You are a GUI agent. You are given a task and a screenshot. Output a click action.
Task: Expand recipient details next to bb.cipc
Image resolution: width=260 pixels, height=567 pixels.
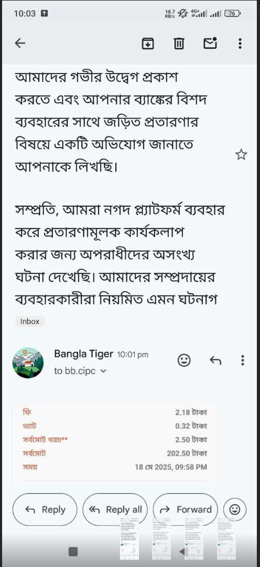[103, 371]
